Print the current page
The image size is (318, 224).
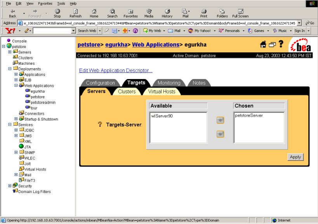(x=204, y=13)
